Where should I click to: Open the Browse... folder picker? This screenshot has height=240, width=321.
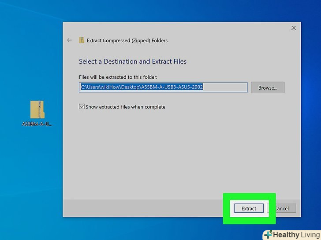point(267,87)
